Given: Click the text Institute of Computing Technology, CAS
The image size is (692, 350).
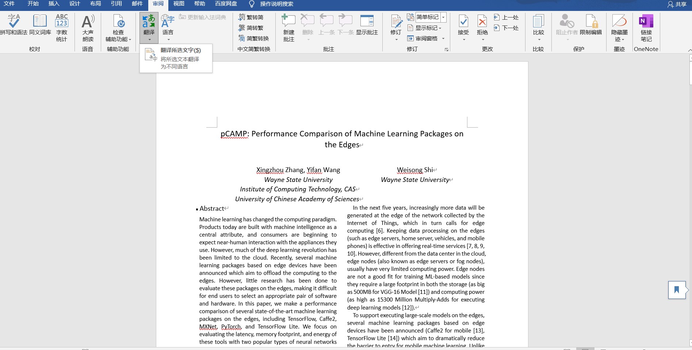Looking at the screenshot, I should tap(298, 189).
